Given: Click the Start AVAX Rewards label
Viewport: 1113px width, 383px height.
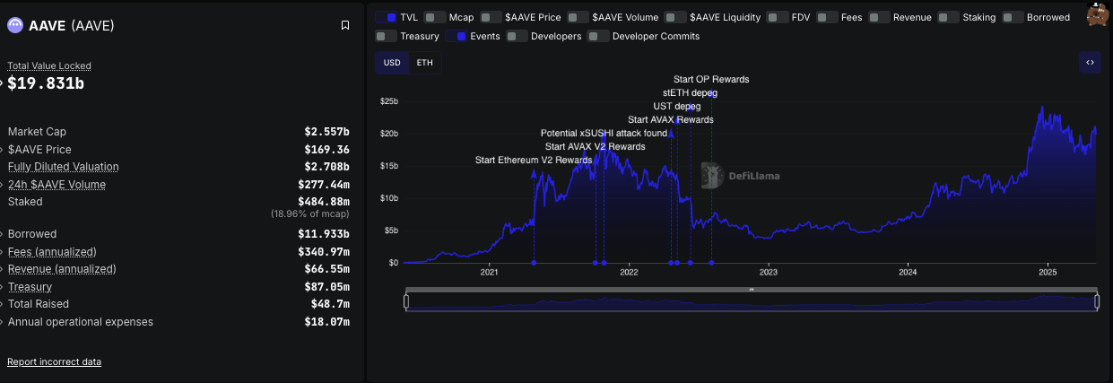Looking at the screenshot, I should [671, 119].
